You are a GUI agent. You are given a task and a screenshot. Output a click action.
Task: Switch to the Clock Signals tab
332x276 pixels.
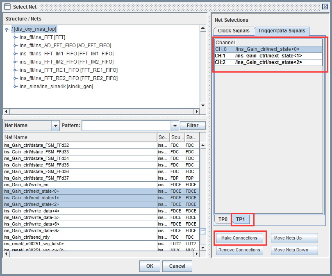click(x=233, y=31)
